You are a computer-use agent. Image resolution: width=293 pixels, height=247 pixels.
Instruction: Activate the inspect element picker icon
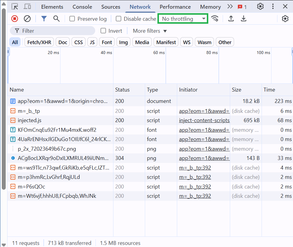point(15,7)
